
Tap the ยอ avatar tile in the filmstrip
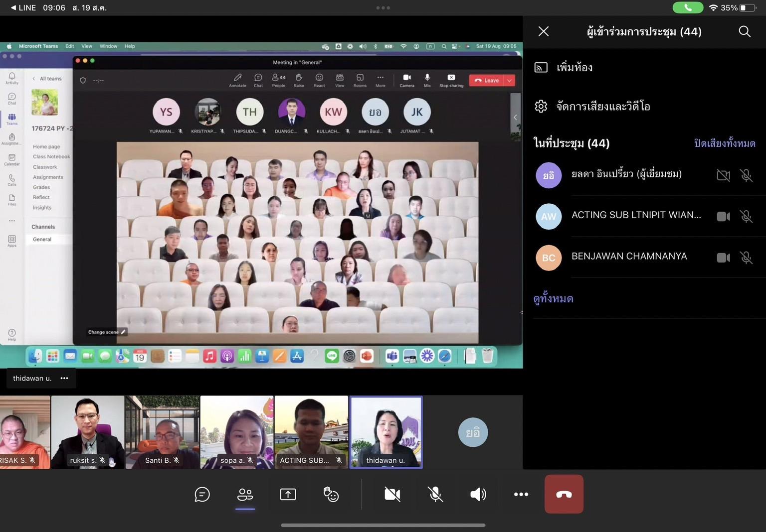pyautogui.click(x=473, y=432)
